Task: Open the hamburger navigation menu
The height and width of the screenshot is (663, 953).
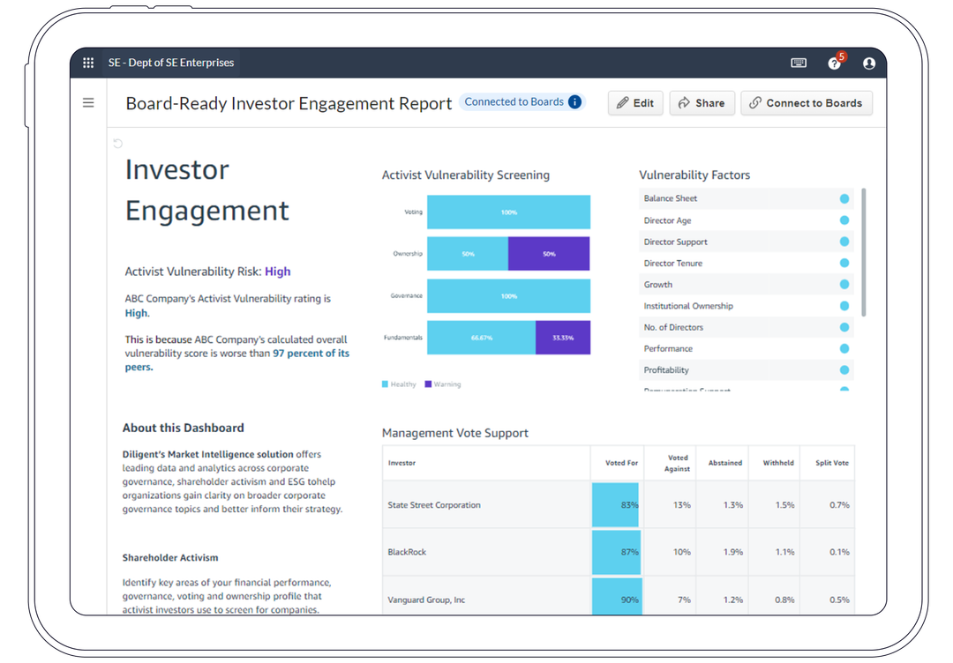Action: [88, 102]
